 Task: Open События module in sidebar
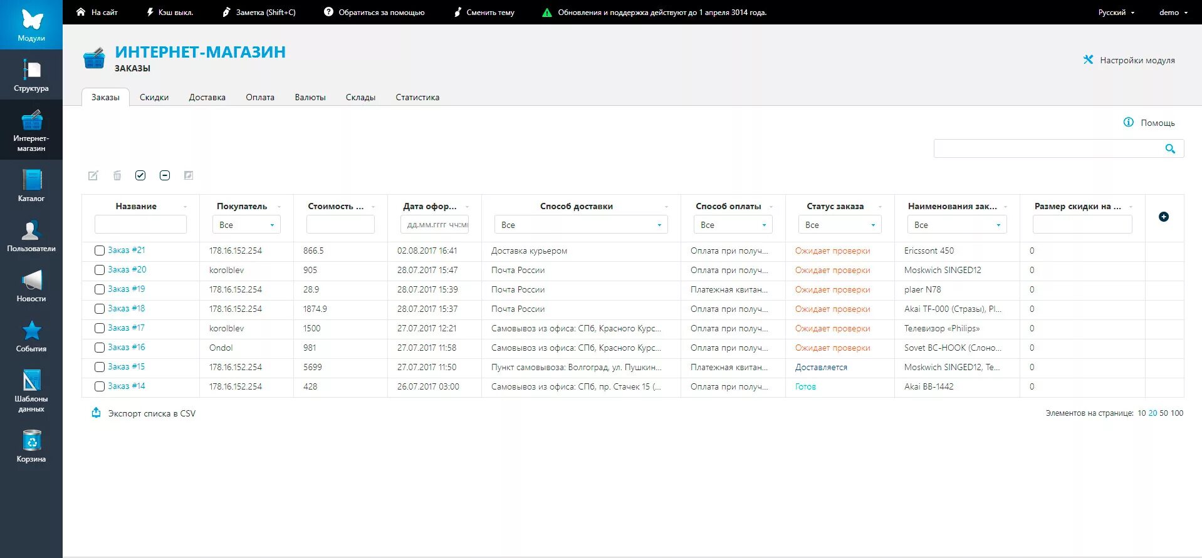31,336
